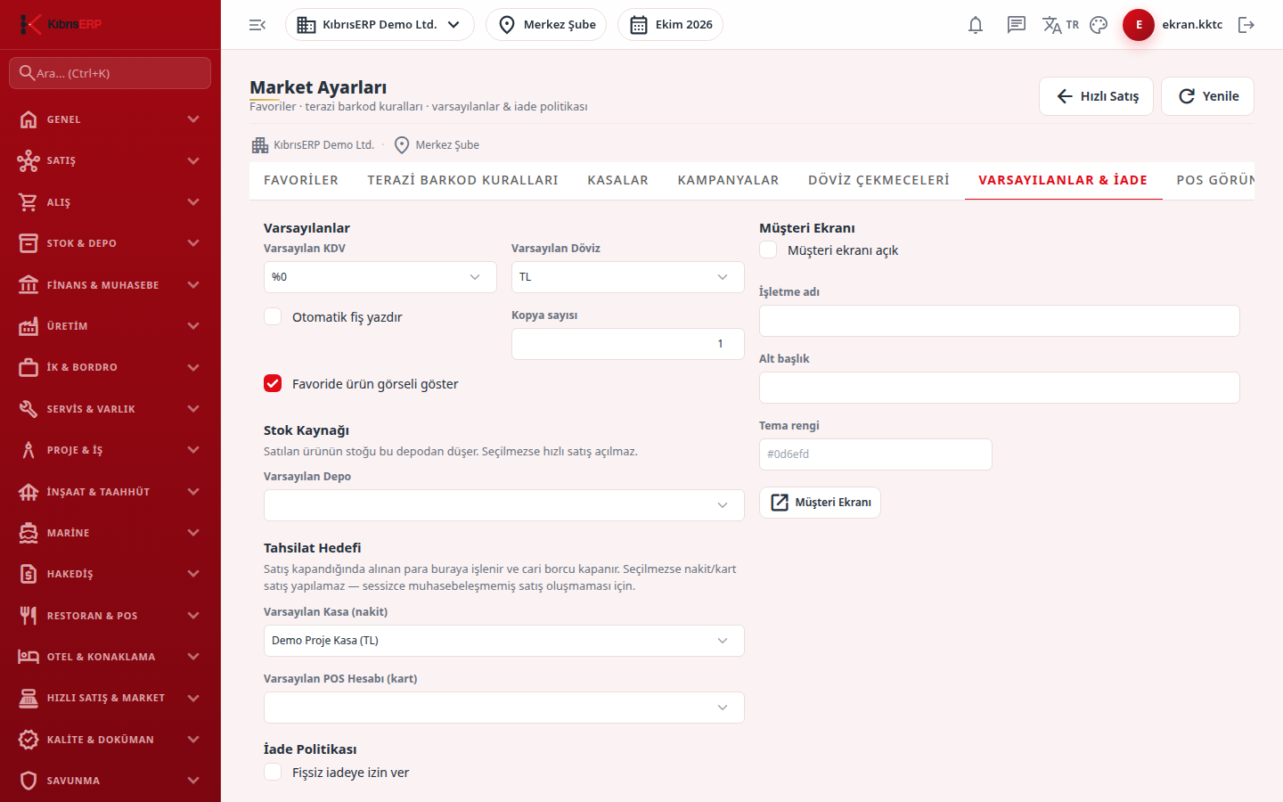The image size is (1283, 802).
Task: Open Ekim 2026 period selector
Action: [x=670, y=25]
